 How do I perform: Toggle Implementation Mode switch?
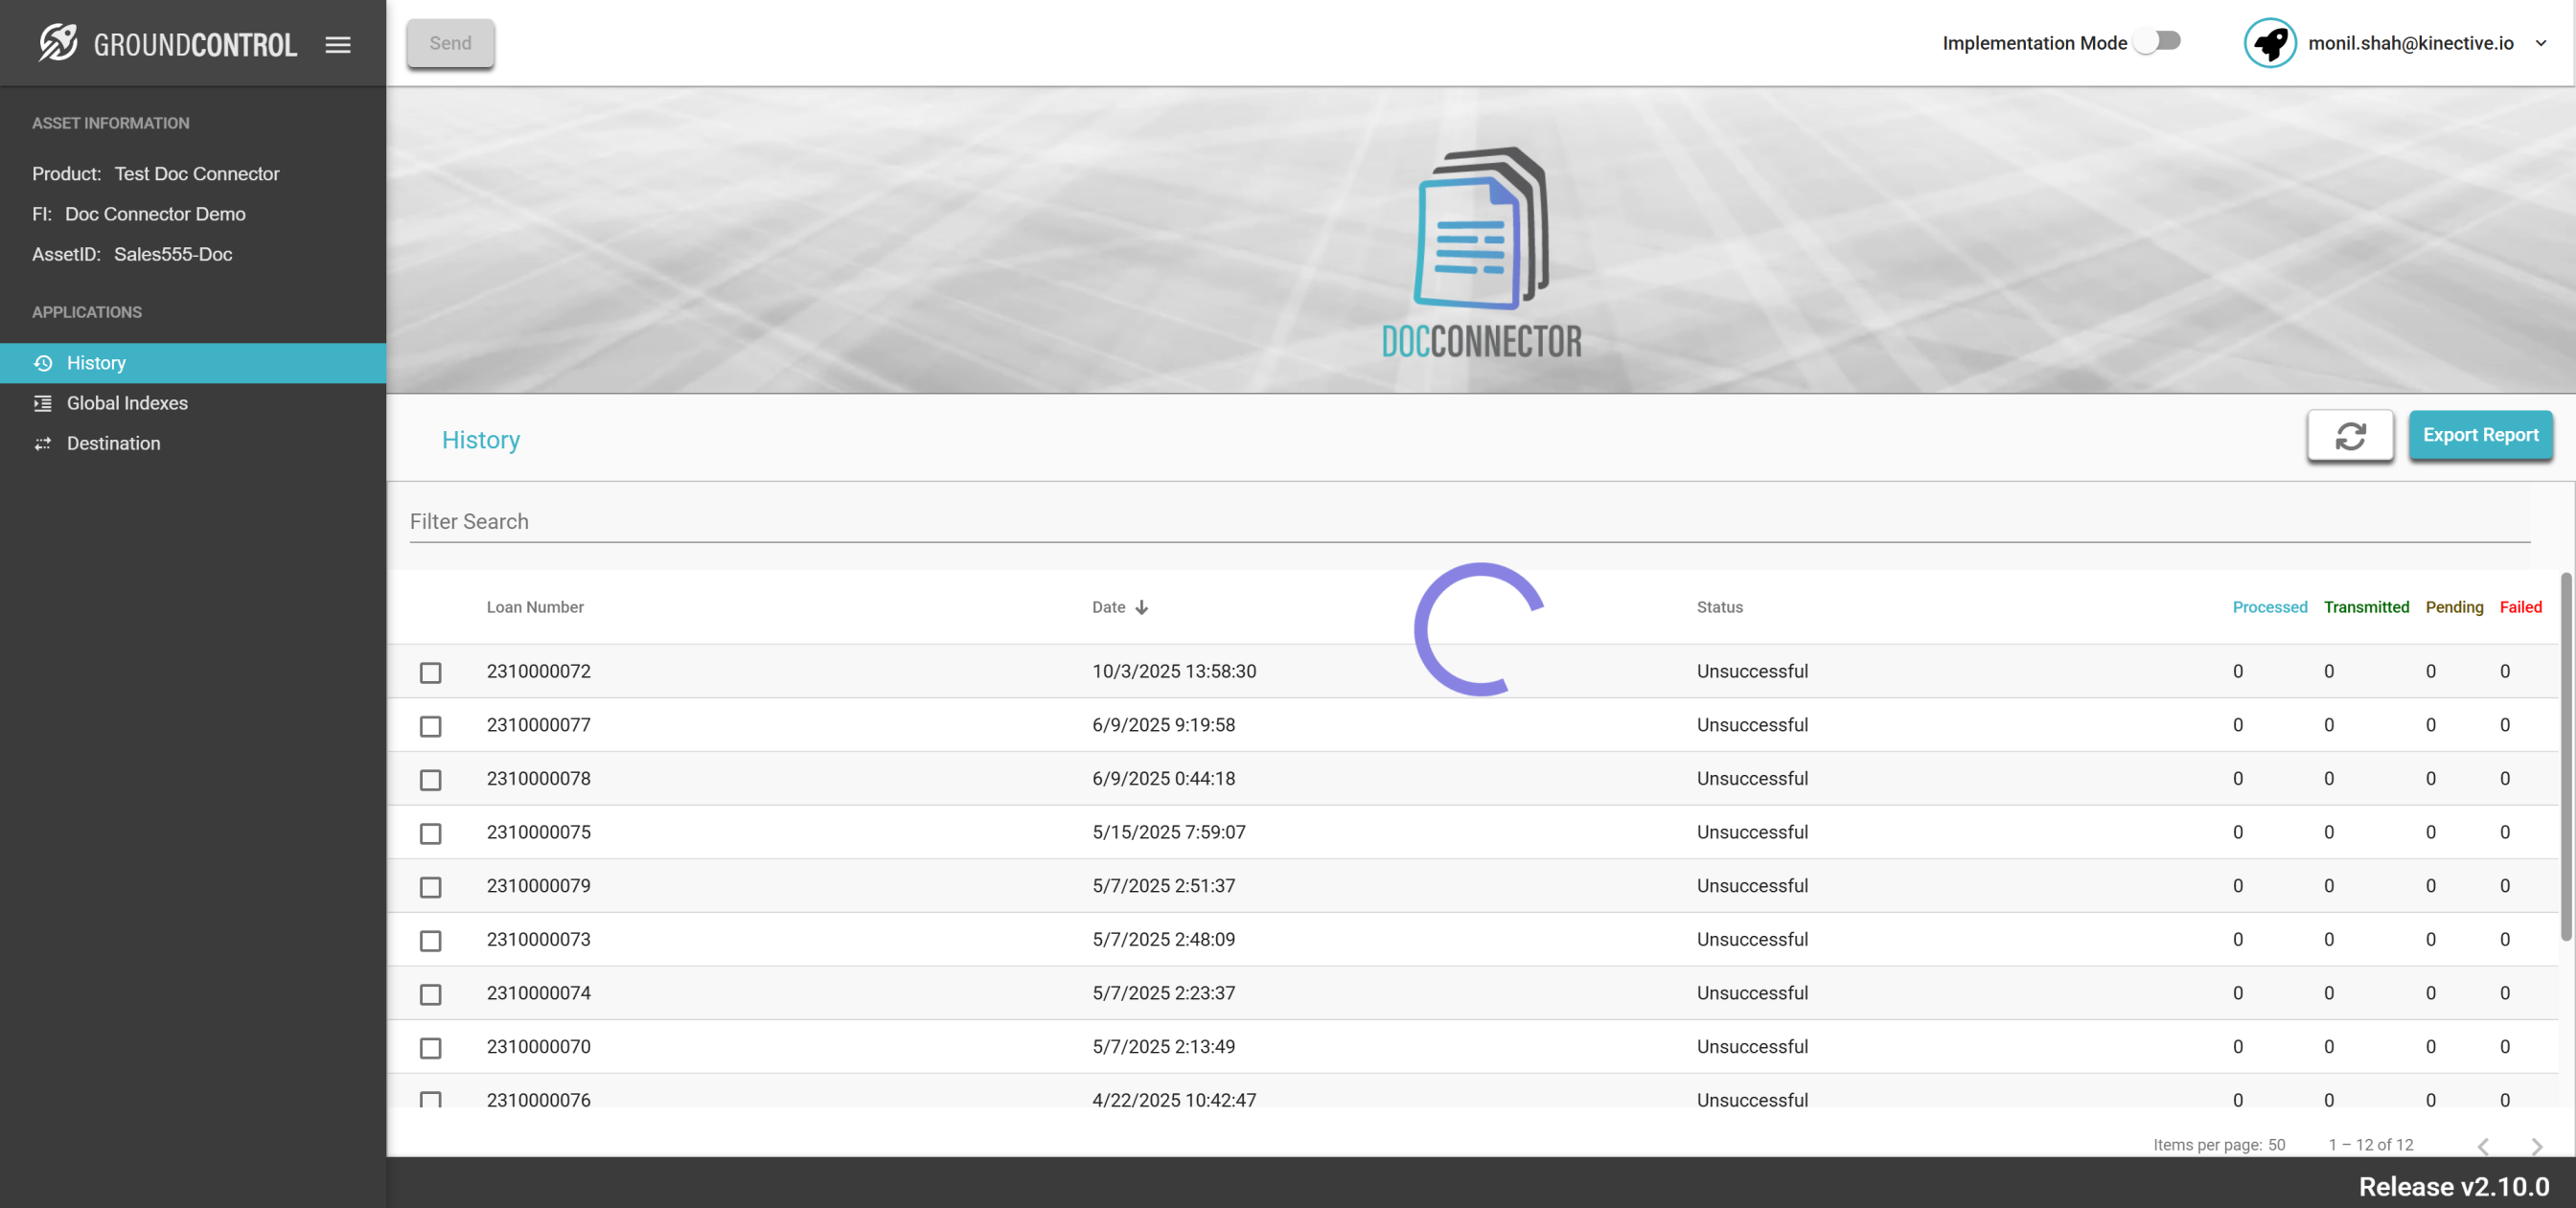pos(2158,41)
